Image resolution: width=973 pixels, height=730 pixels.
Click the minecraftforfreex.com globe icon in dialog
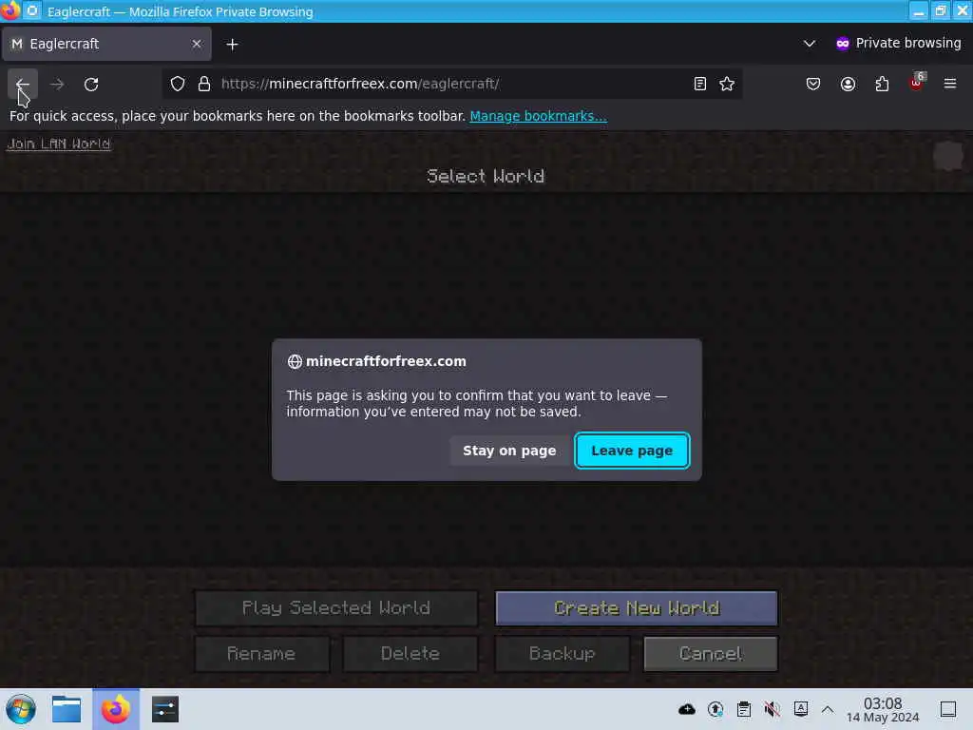[x=295, y=362]
